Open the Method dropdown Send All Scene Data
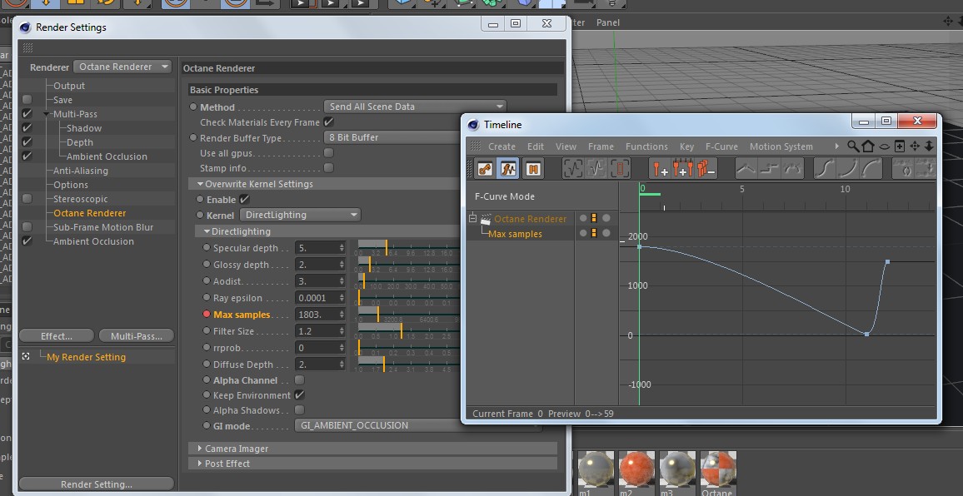Screen dimensions: 963x496 point(415,107)
